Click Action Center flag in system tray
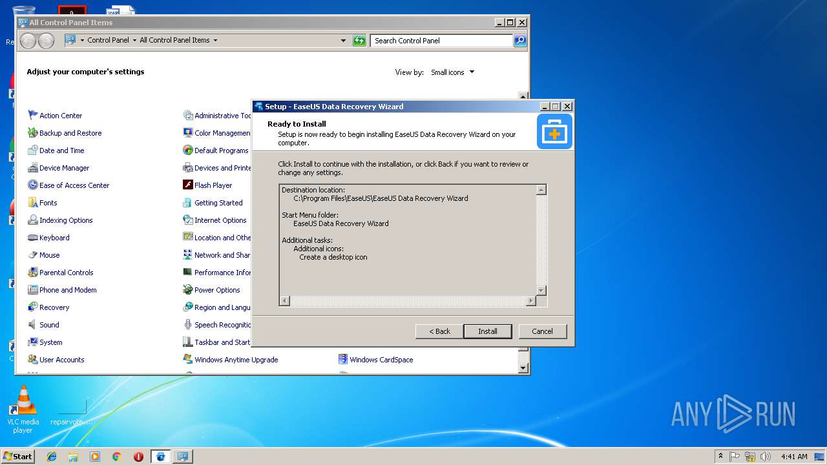827x465 pixels. coord(735,457)
